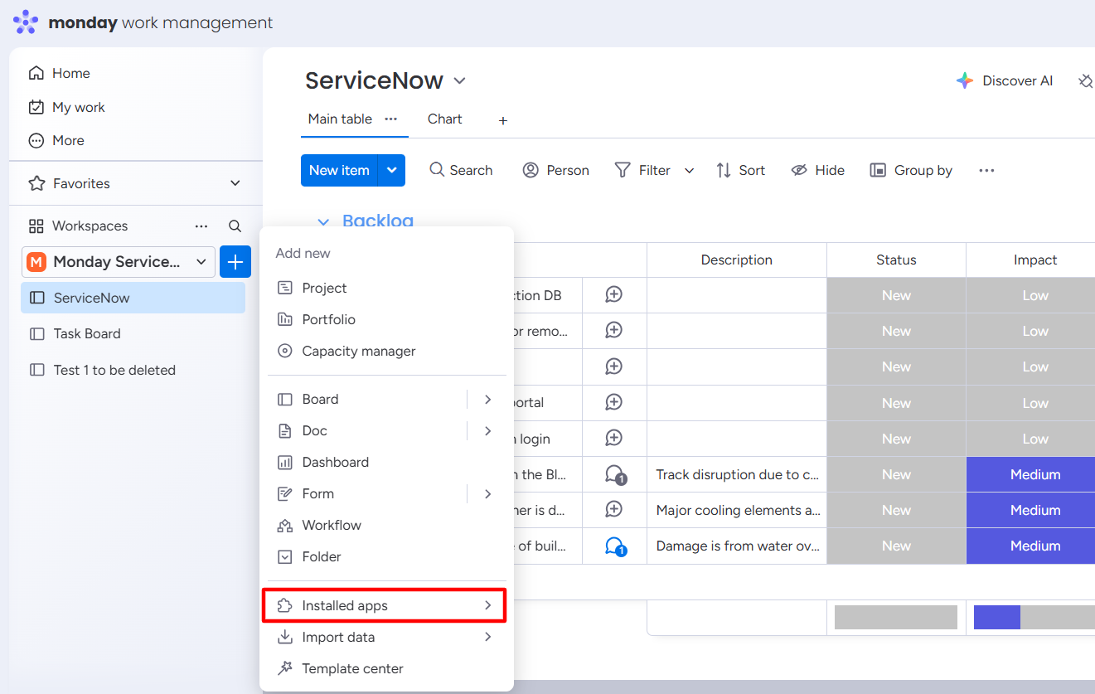This screenshot has height=694, width=1095.
Task: Expand the Filter options chevron
Action: (x=689, y=170)
